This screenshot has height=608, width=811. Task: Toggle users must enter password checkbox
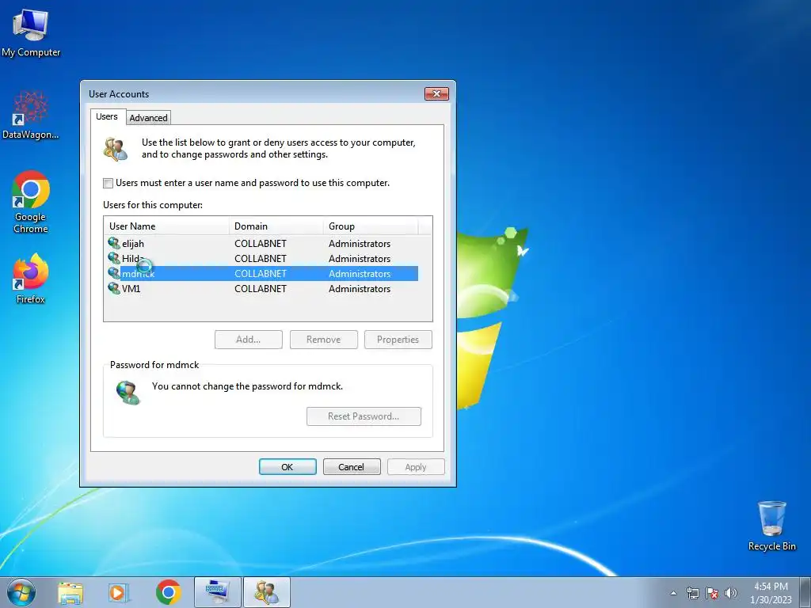tap(108, 183)
